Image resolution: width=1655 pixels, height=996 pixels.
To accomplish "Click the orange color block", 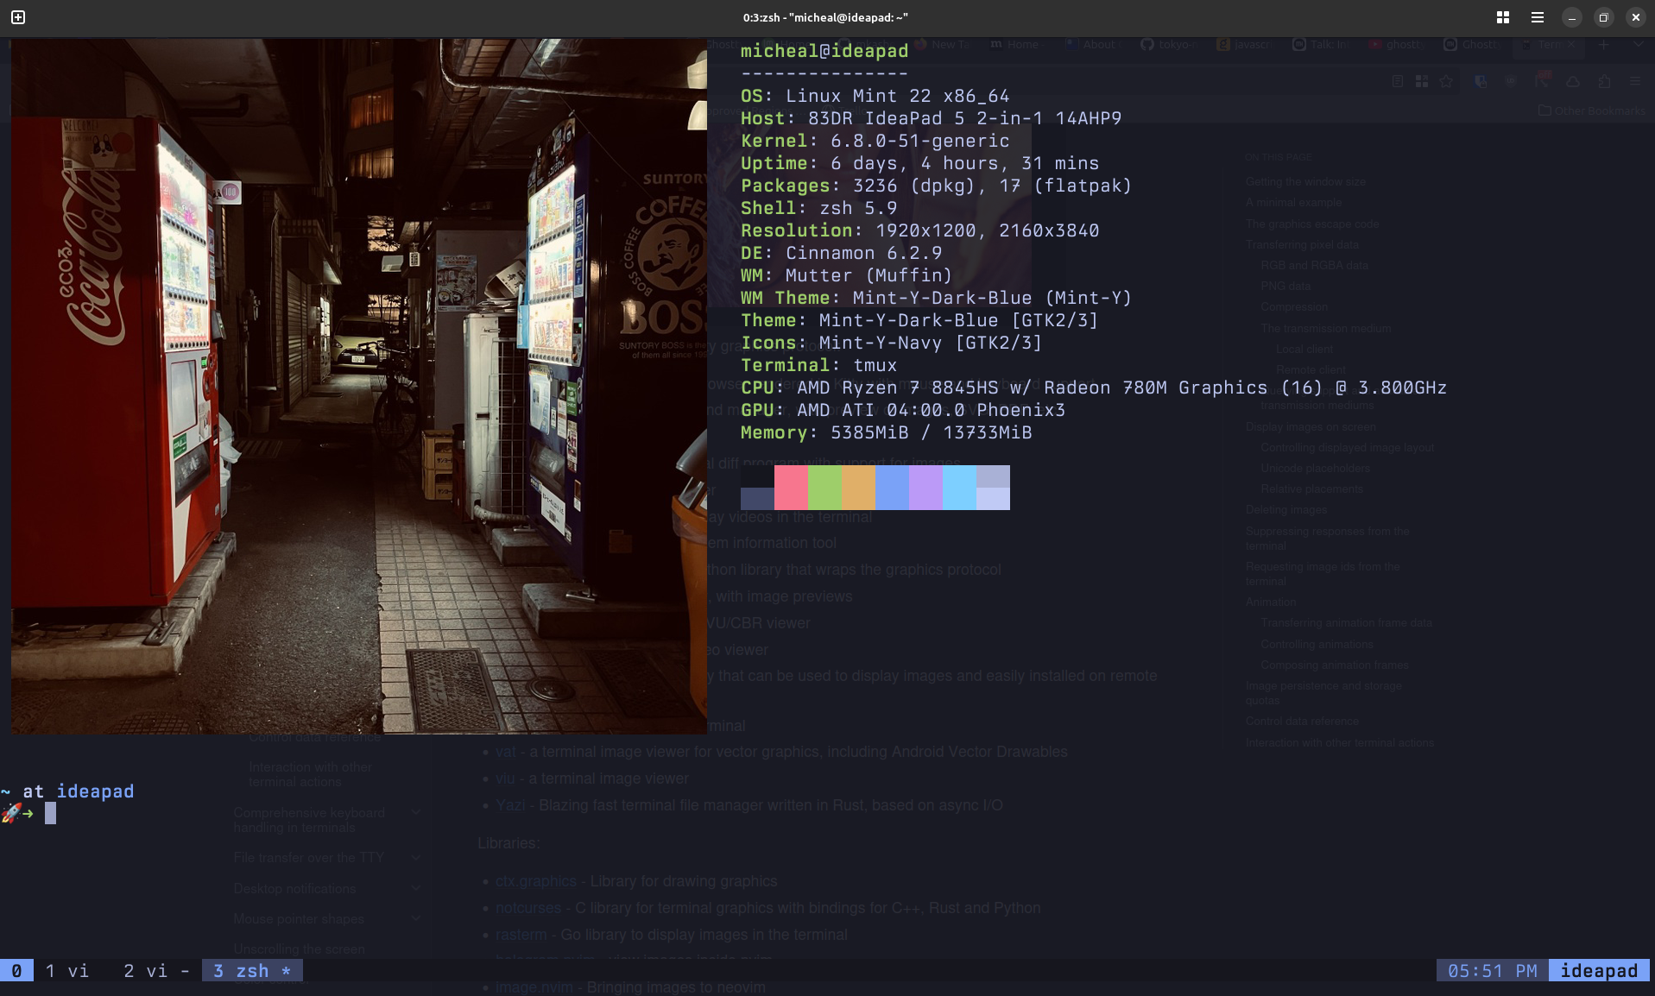I will (x=858, y=488).
